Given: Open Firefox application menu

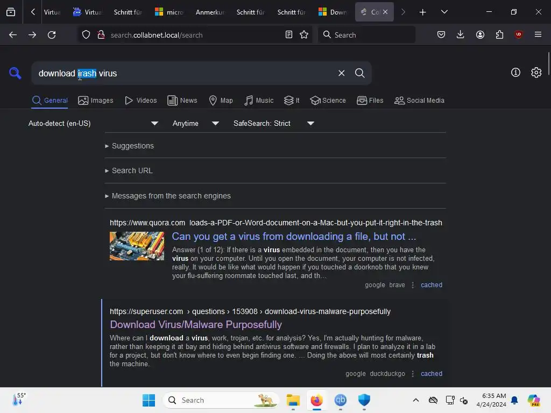Looking at the screenshot, I should point(538,34).
